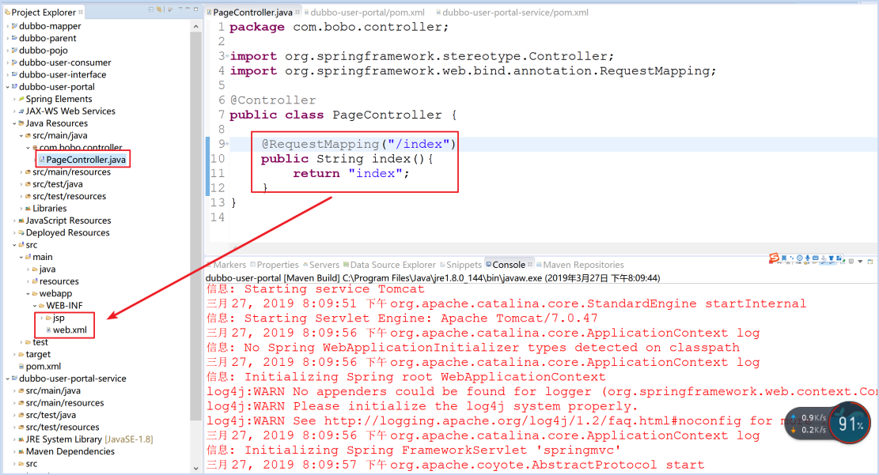Fold the import block at line 3
The height and width of the screenshot is (475, 879).
coord(226,56)
